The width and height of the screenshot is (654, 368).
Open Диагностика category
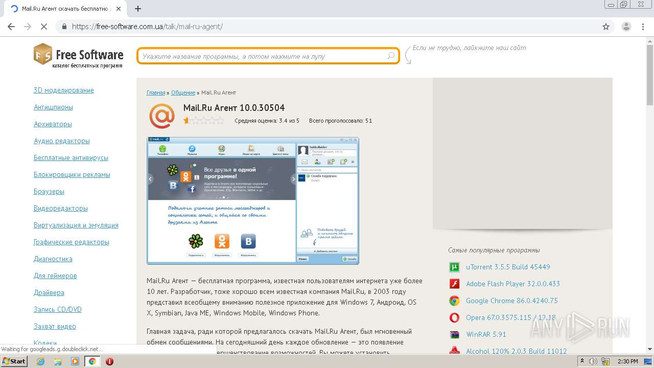(x=53, y=259)
